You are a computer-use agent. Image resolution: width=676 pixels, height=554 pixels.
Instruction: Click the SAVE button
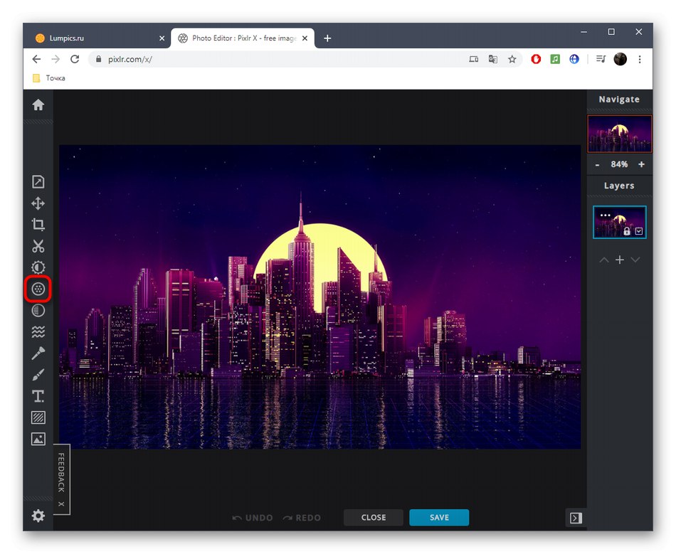(439, 518)
